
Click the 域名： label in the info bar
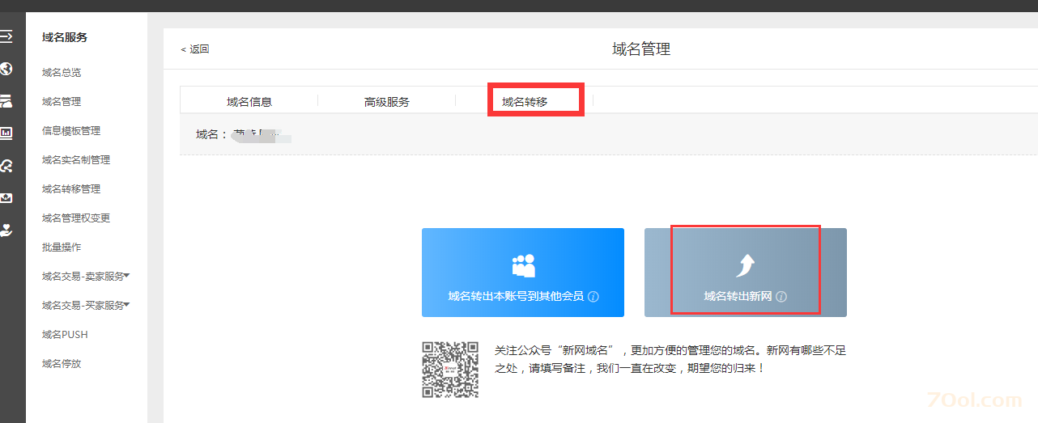click(x=212, y=134)
